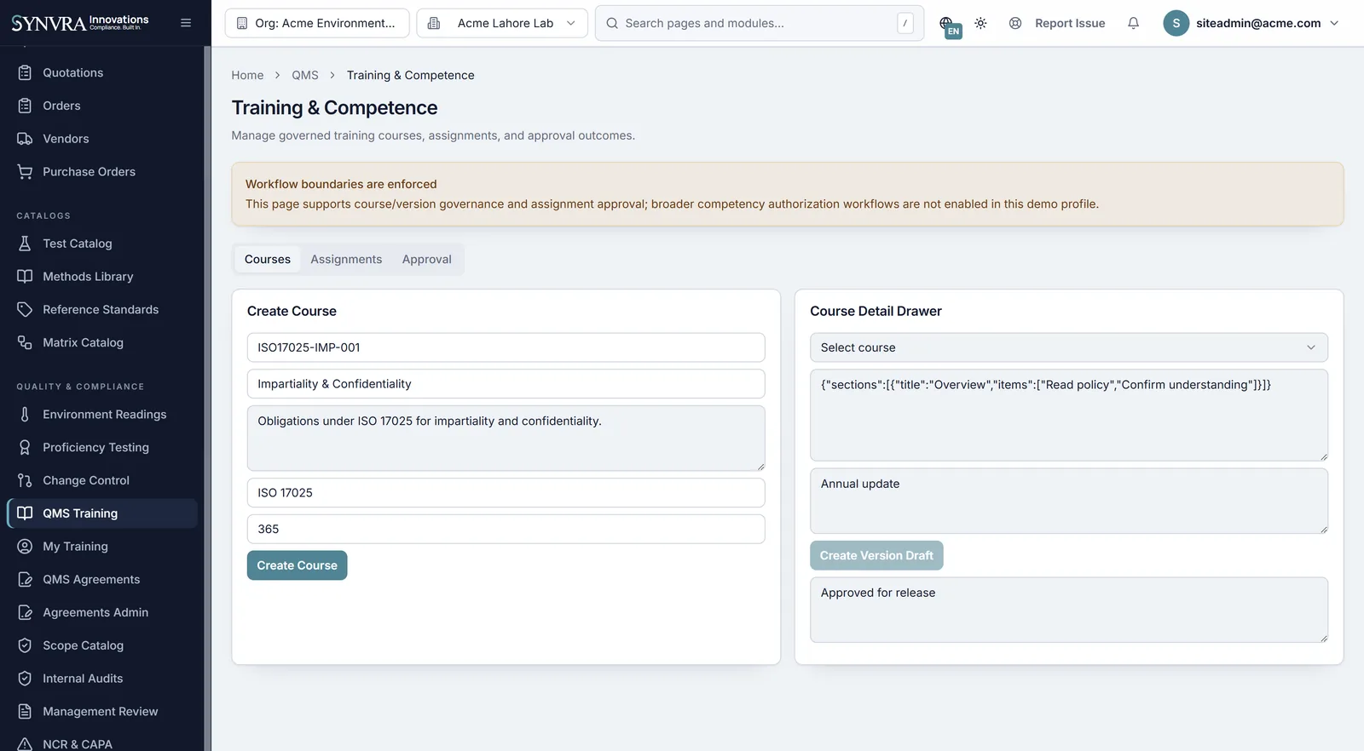
Task: Switch to the Courses tab
Action: pyautogui.click(x=268, y=259)
